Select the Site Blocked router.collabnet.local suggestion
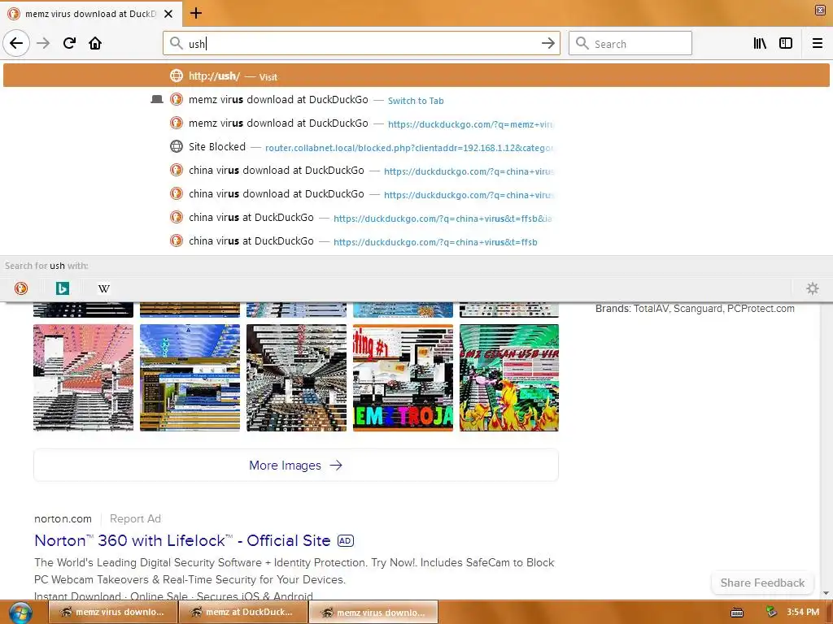 [416, 147]
